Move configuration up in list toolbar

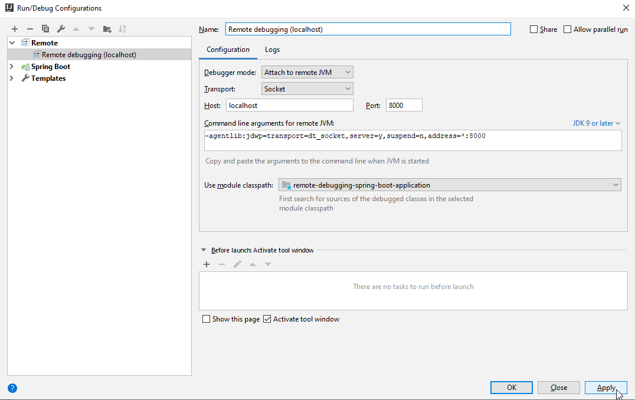pyautogui.click(x=76, y=29)
